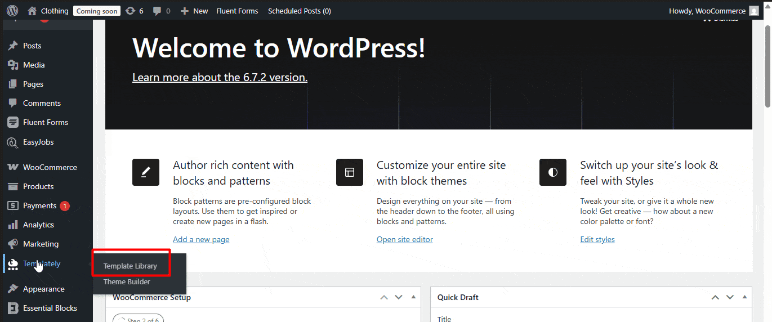
Task: Collapse the Quick Draft panel
Action: click(744, 297)
